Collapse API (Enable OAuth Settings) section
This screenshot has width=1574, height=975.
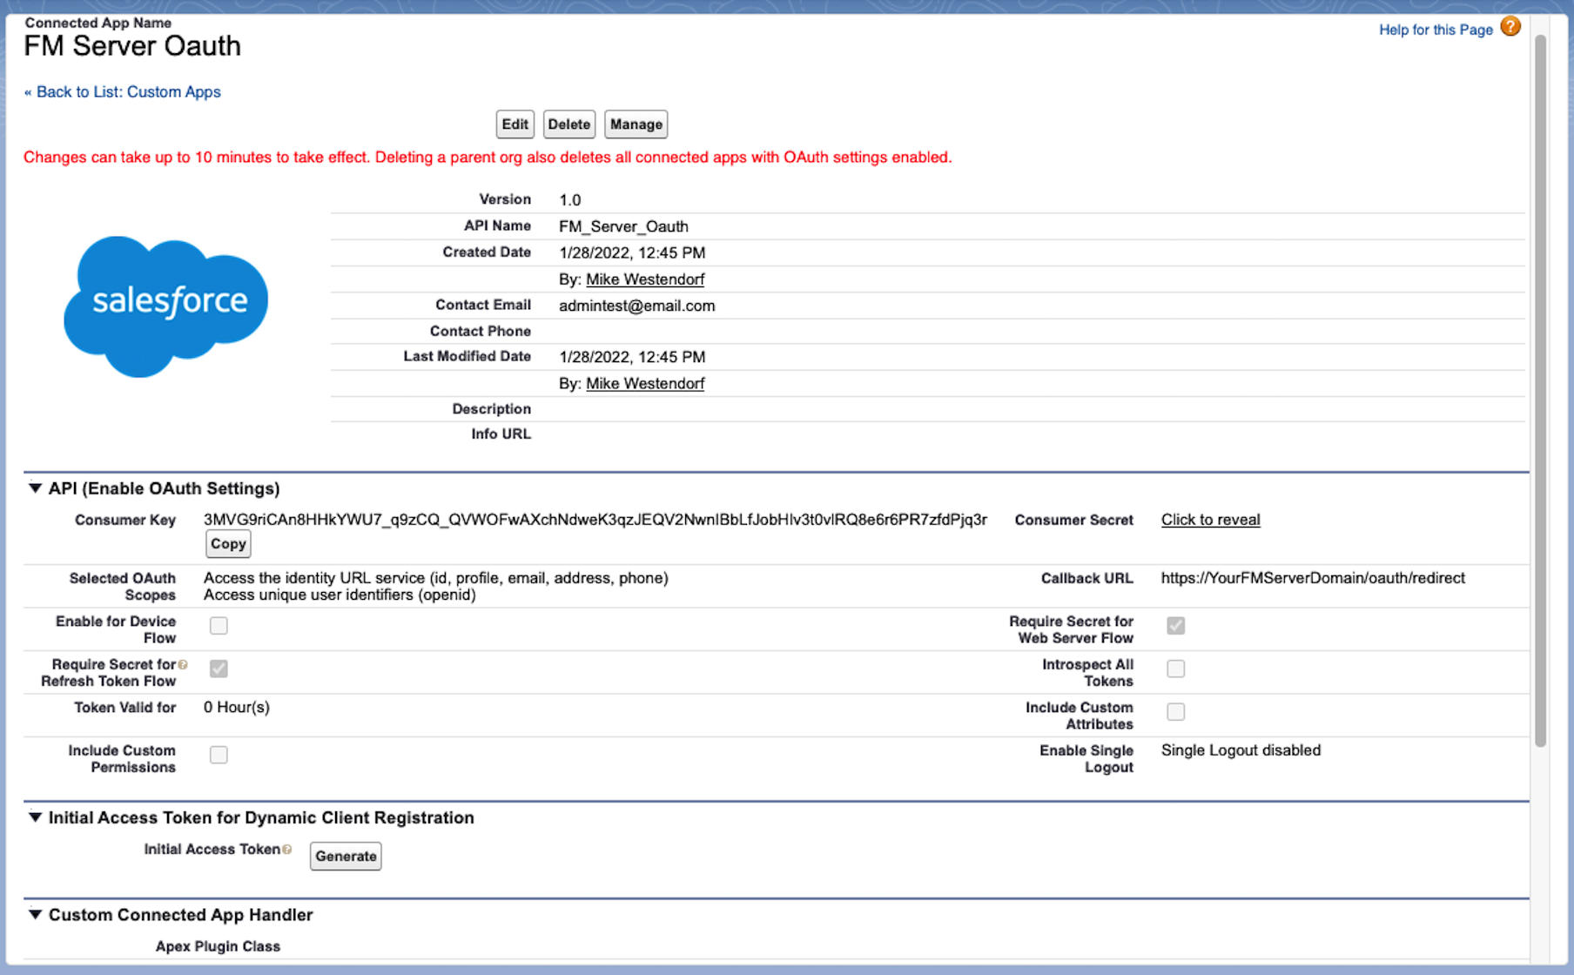coord(35,488)
